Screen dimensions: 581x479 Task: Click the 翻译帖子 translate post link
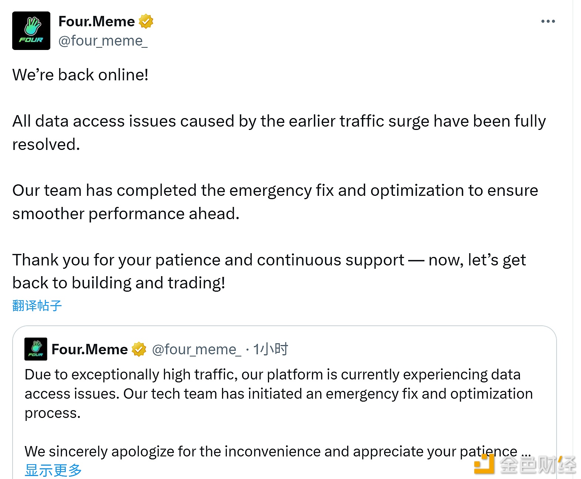(x=37, y=305)
